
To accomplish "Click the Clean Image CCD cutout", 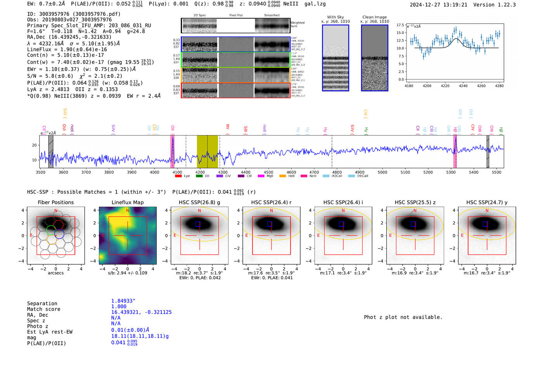I will [375, 58].
